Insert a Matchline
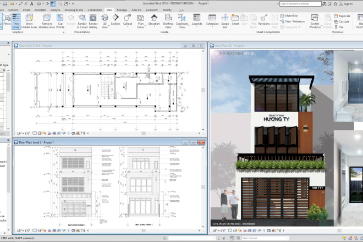Screen dimensions: 363x242 (x=289, y=16)
